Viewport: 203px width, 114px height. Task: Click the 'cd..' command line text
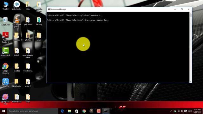pyautogui.click(x=100, y=16)
